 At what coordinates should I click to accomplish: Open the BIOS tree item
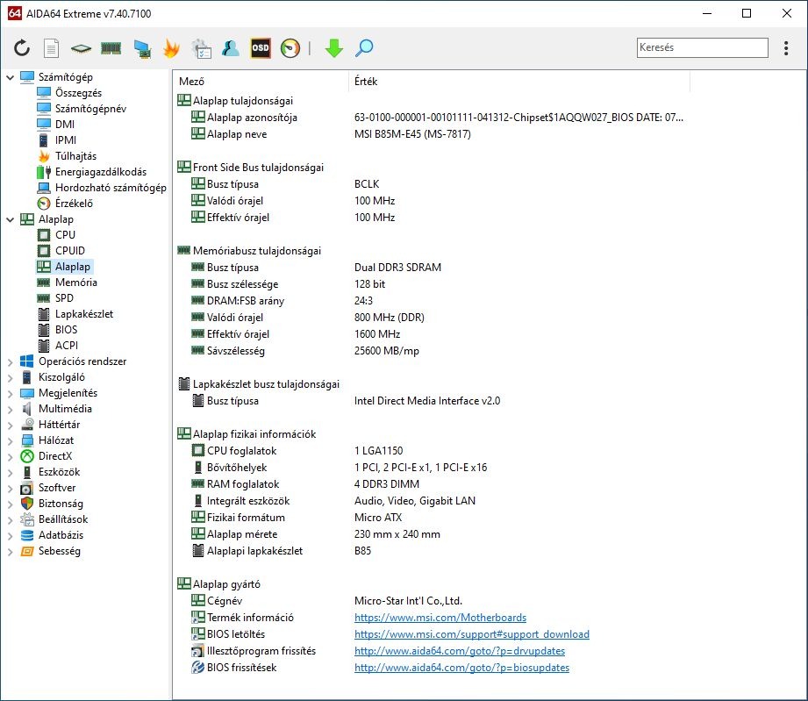click(67, 330)
